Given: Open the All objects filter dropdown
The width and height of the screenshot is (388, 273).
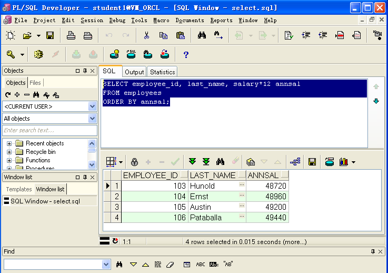Looking at the screenshot, I should 92,119.
